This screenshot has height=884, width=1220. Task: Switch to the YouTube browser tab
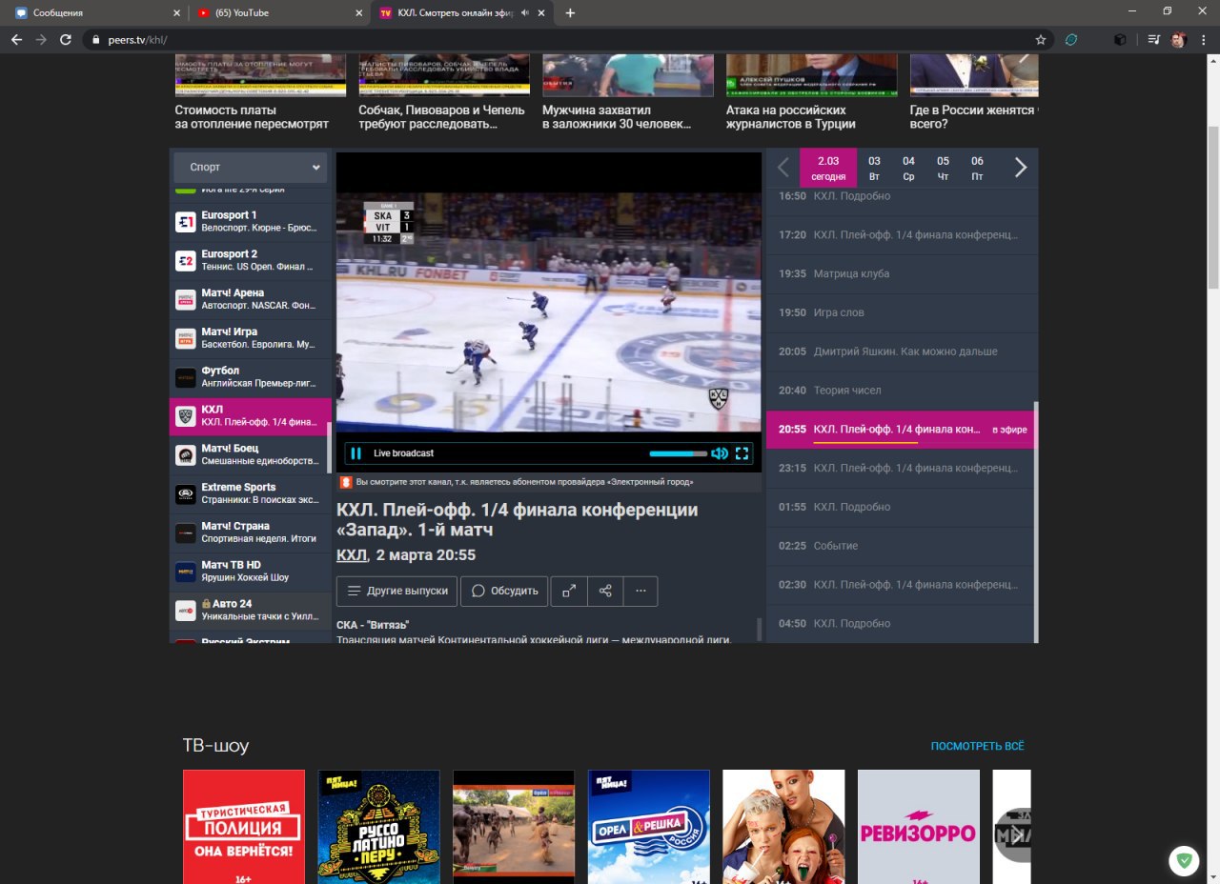[276, 13]
